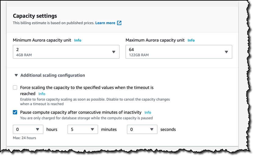253x156 pixels.
Task: Click the arrow icon in the seconds selector
Action: (x=151, y=129)
